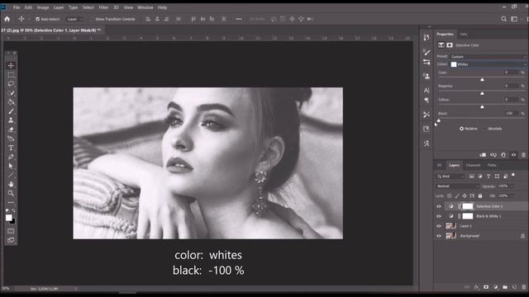Select the Pen tool

11,157
